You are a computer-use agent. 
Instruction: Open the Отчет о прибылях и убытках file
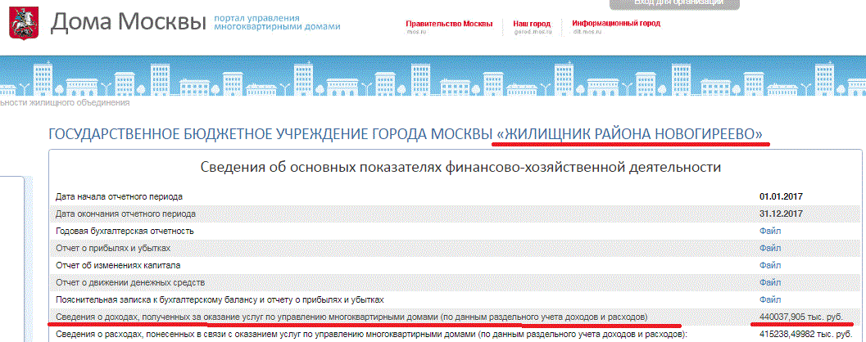[770, 248]
